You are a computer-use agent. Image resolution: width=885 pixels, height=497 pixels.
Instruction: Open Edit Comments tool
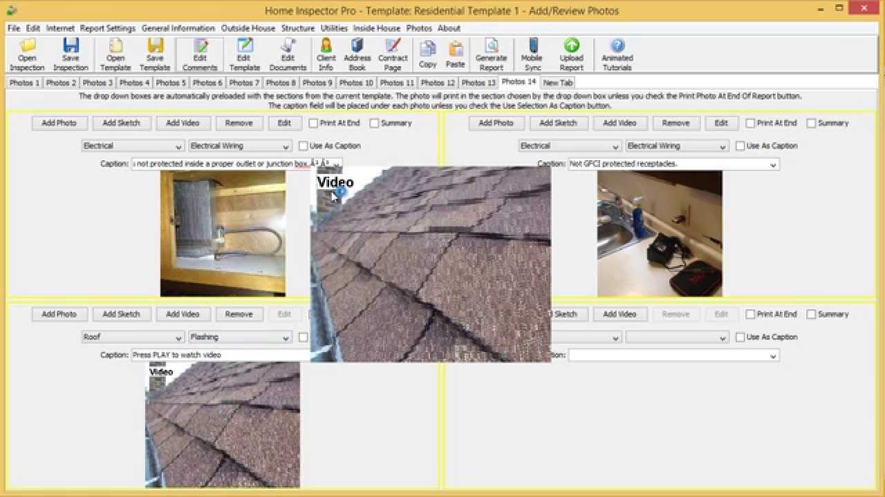pyautogui.click(x=200, y=55)
